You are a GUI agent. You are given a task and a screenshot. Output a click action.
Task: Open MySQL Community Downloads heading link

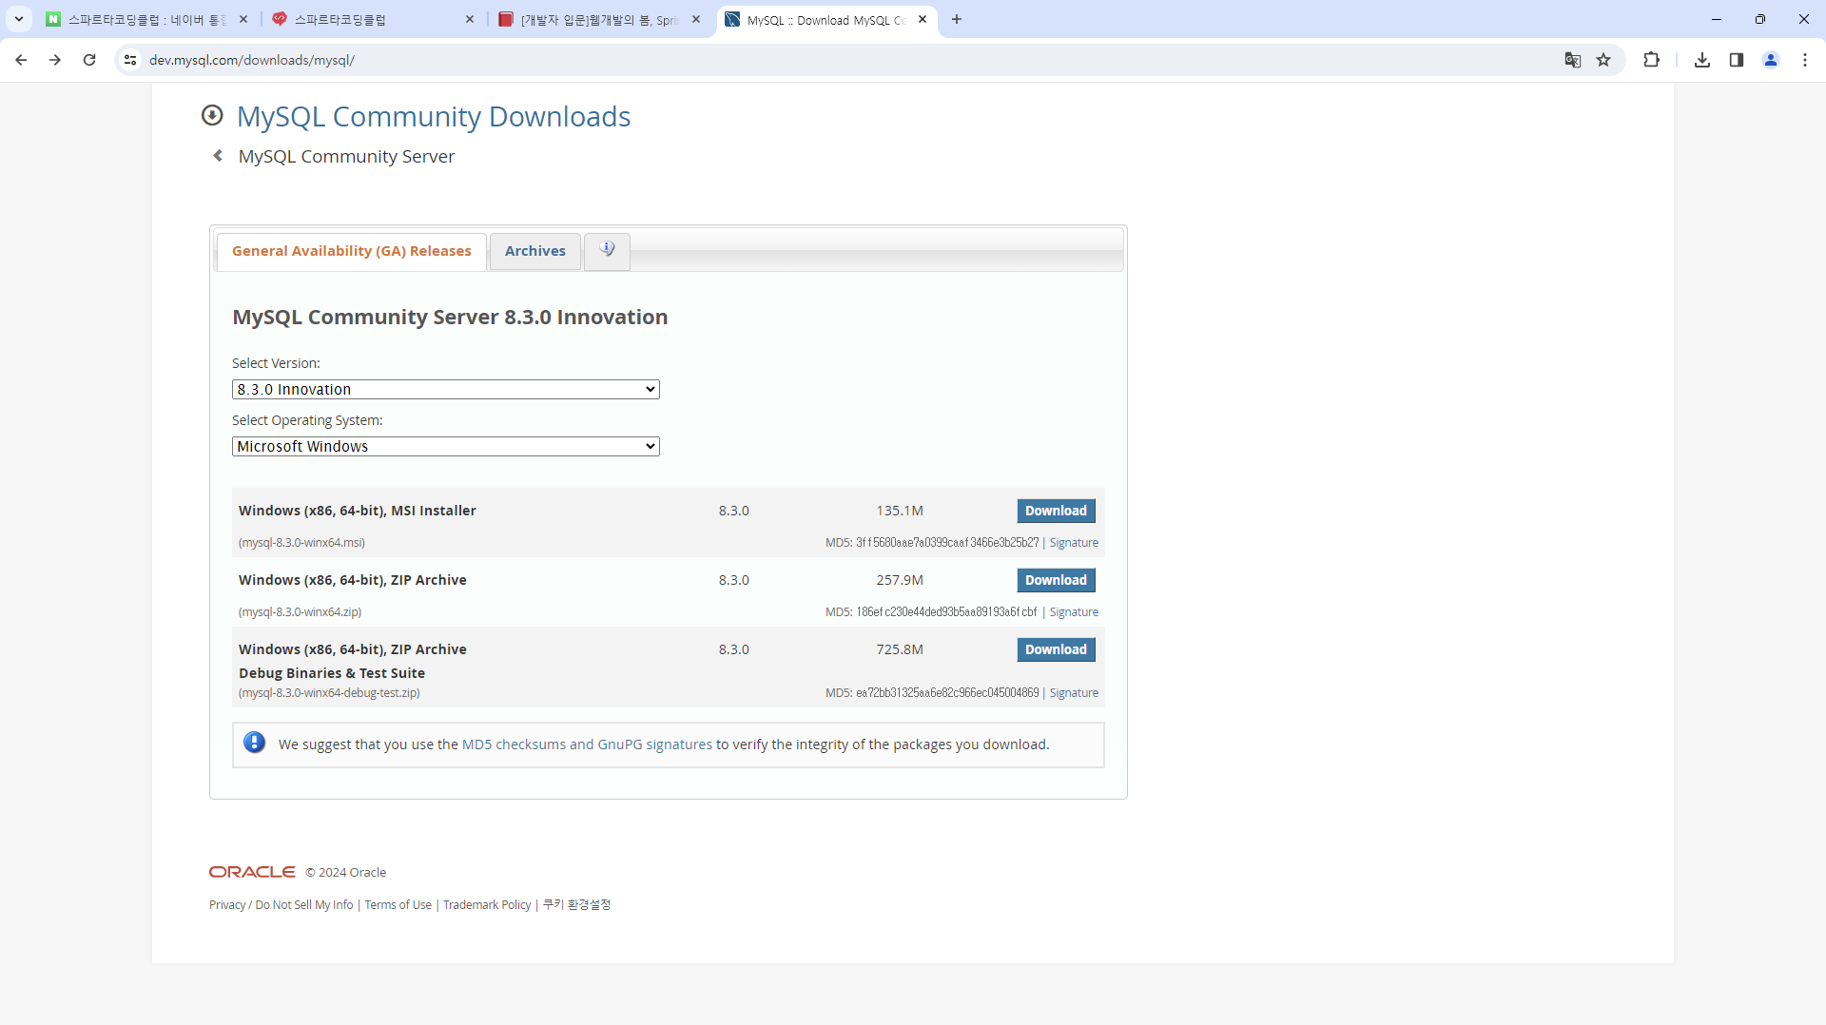(x=434, y=116)
